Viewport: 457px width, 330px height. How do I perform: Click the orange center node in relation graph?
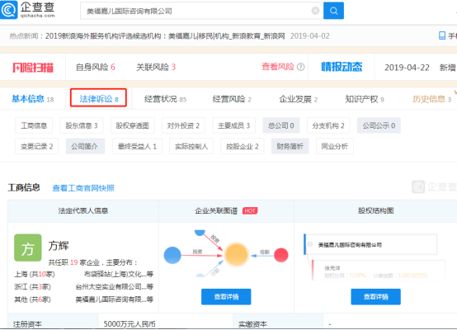236,255
